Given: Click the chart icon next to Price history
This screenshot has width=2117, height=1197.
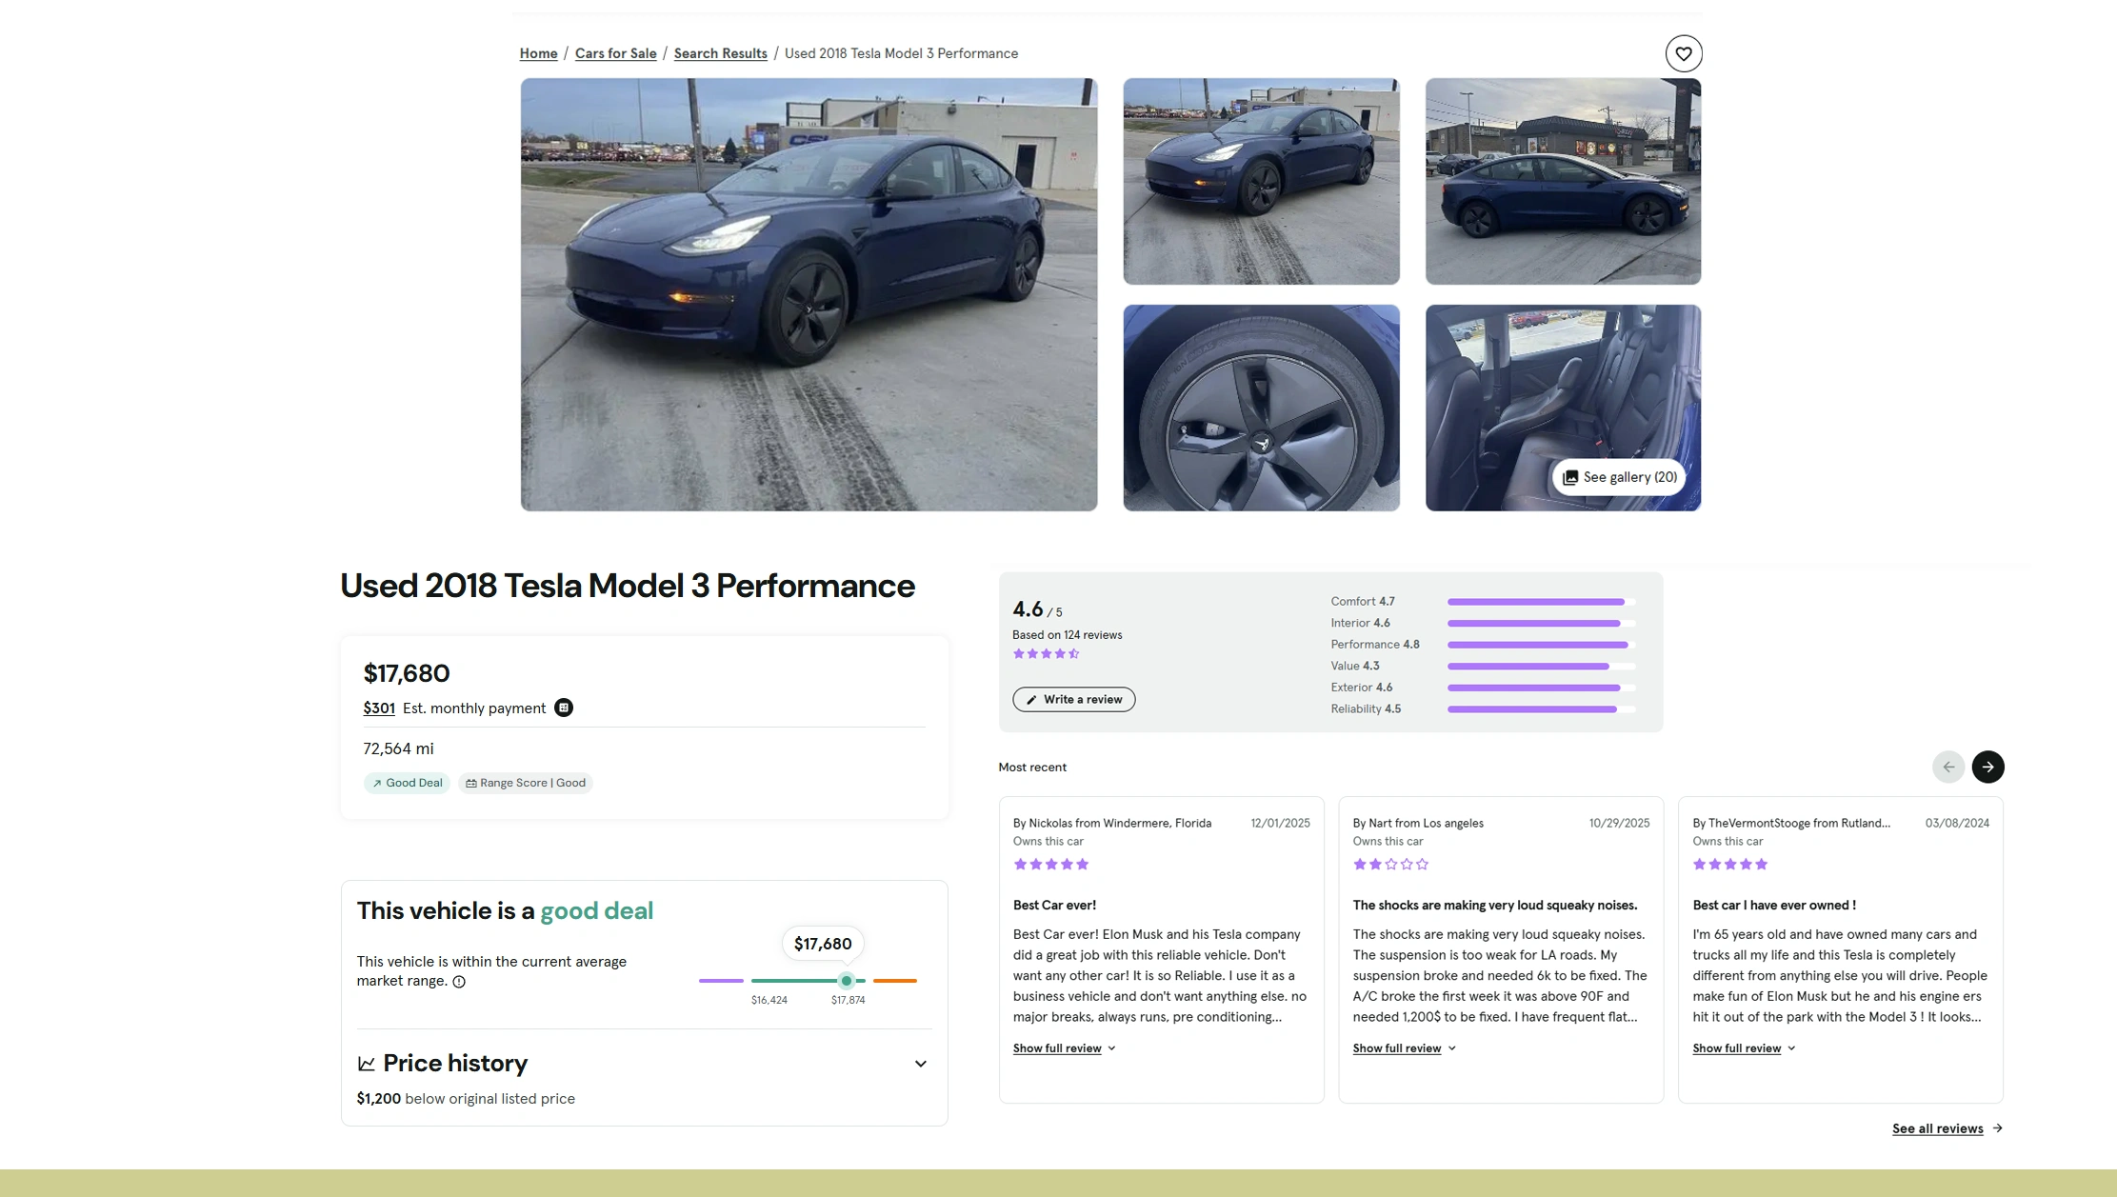Looking at the screenshot, I should point(366,1063).
